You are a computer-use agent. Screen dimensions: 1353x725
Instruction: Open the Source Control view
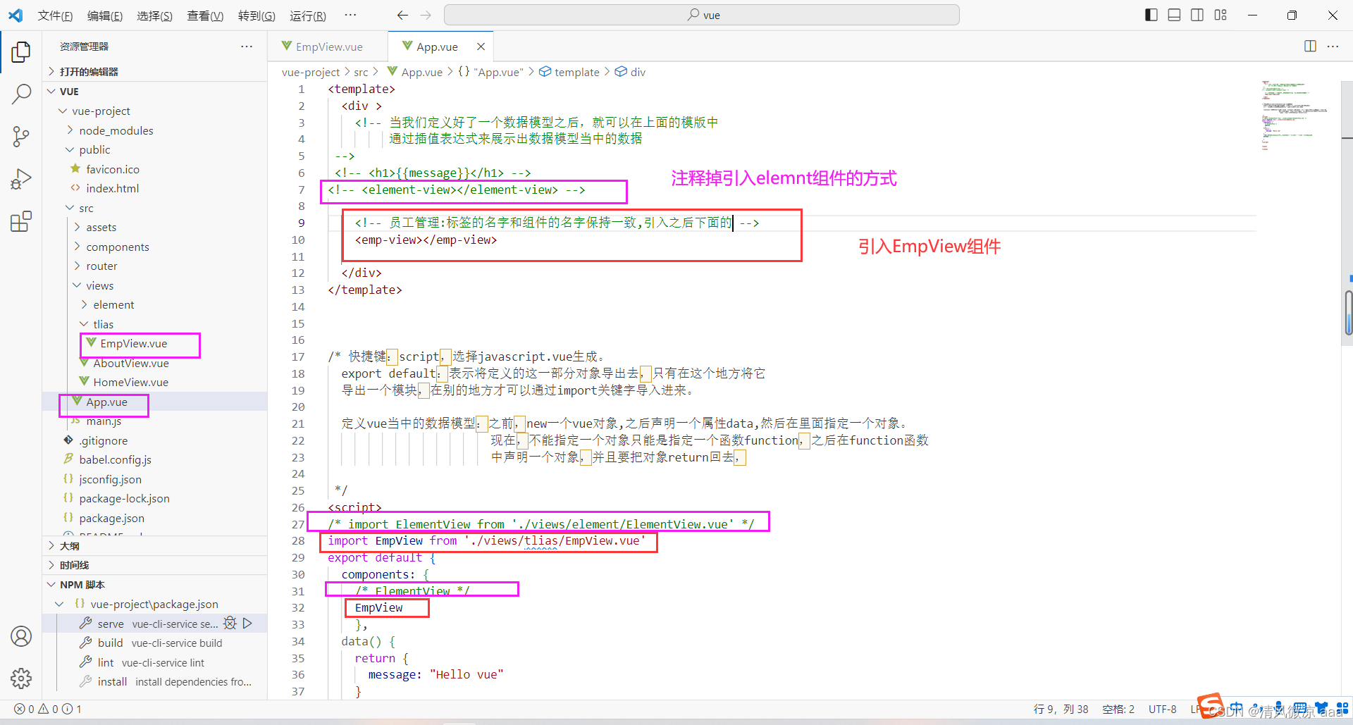[x=21, y=136]
